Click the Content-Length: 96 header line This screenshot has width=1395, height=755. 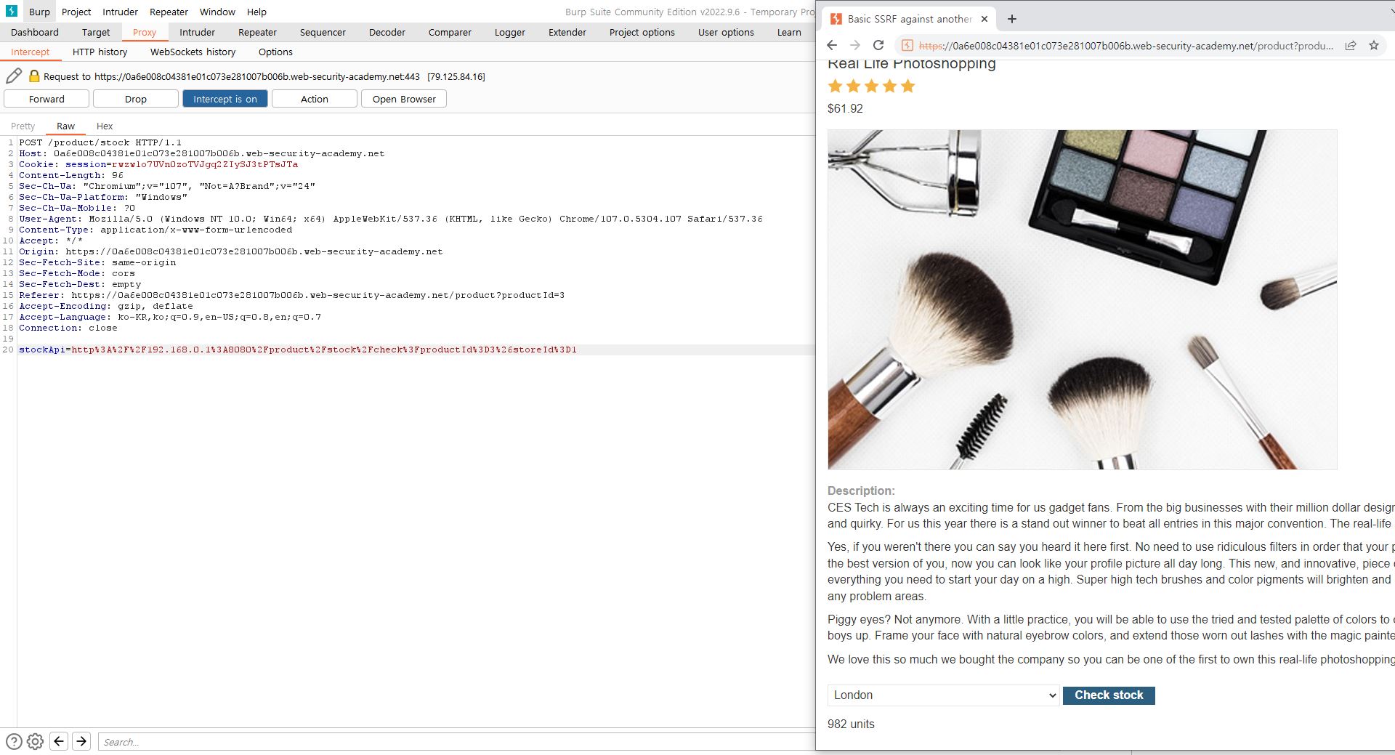coord(71,175)
